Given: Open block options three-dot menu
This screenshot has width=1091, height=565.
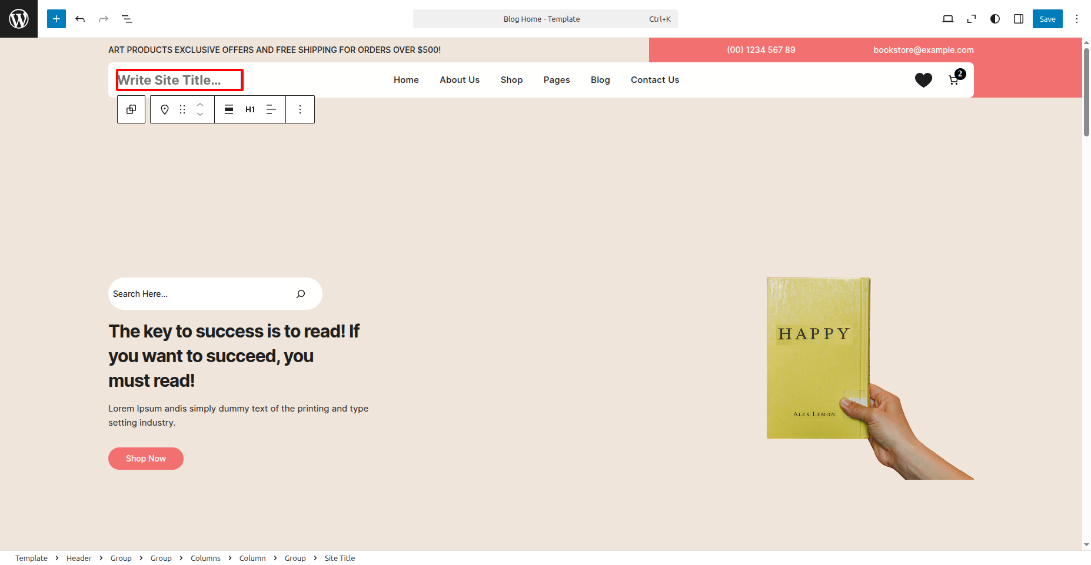Looking at the screenshot, I should [x=300, y=109].
